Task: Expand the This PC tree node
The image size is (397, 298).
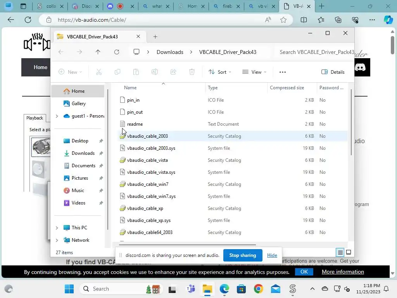Action: coord(57,227)
